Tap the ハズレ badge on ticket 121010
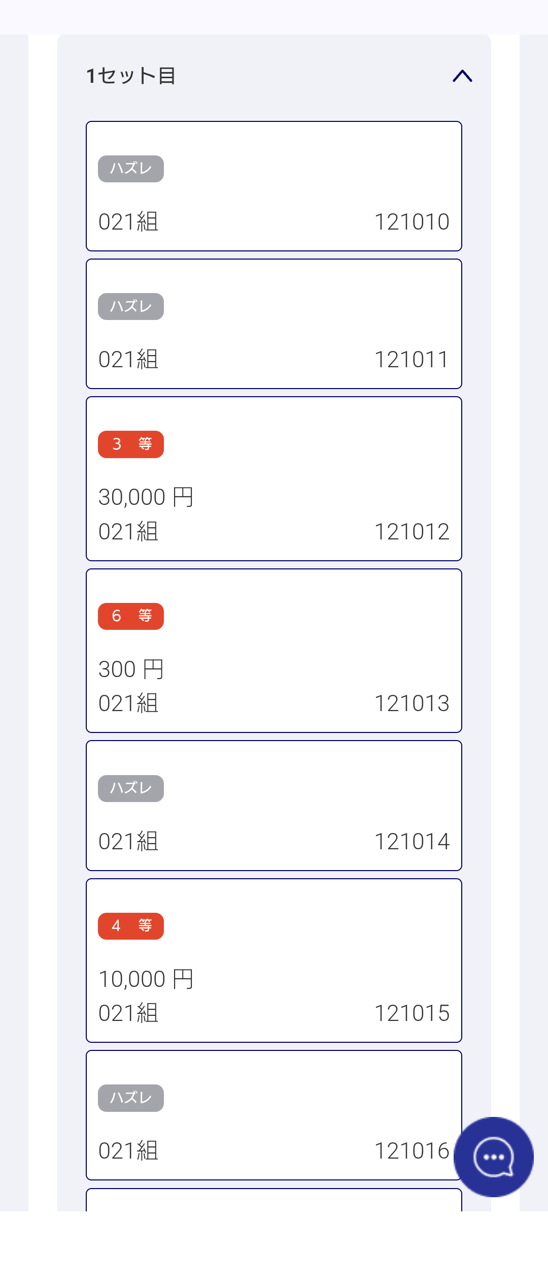 tap(131, 169)
